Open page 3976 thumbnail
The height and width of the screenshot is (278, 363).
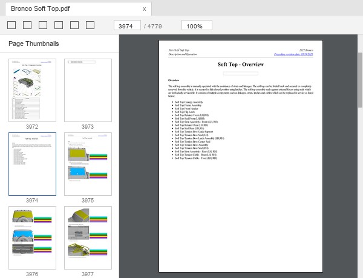pos(33,238)
